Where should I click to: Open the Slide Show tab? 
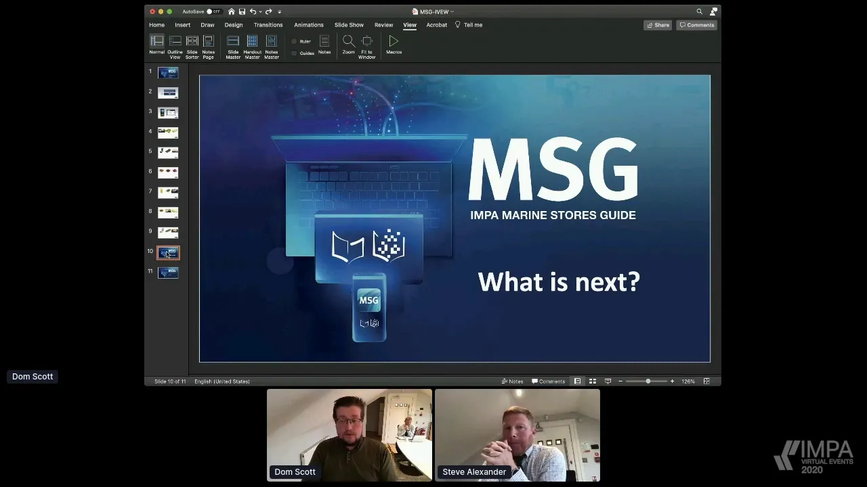point(349,25)
